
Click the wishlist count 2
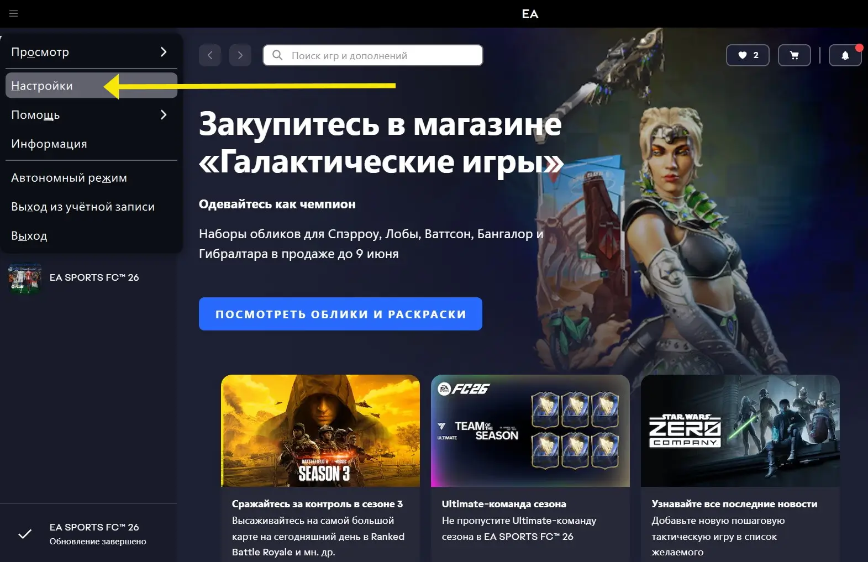(756, 55)
